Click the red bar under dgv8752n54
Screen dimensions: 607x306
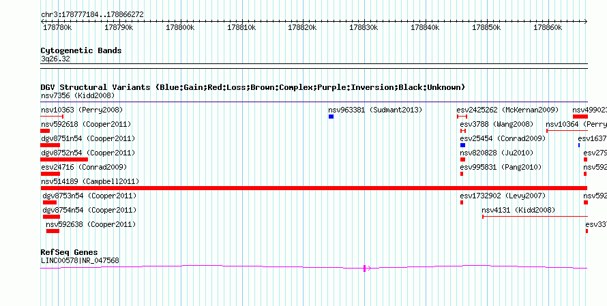tap(64, 159)
